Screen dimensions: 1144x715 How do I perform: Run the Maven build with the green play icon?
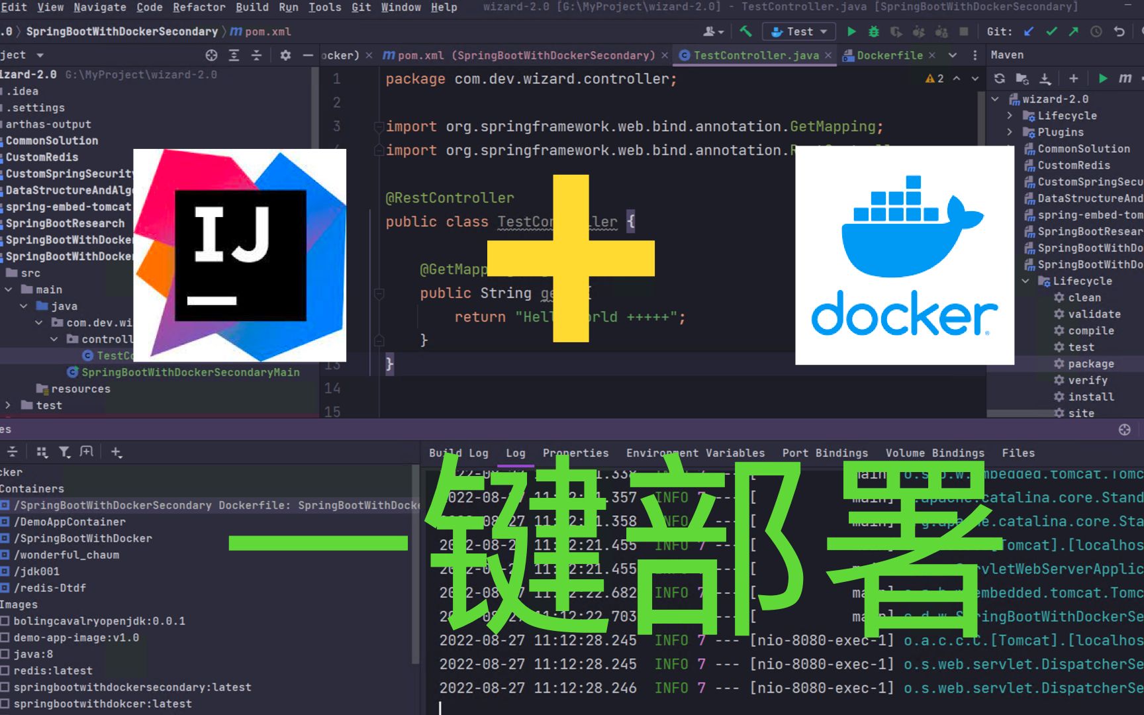coord(1102,78)
